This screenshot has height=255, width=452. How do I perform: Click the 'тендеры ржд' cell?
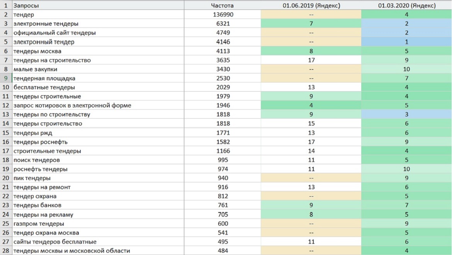tap(98, 133)
